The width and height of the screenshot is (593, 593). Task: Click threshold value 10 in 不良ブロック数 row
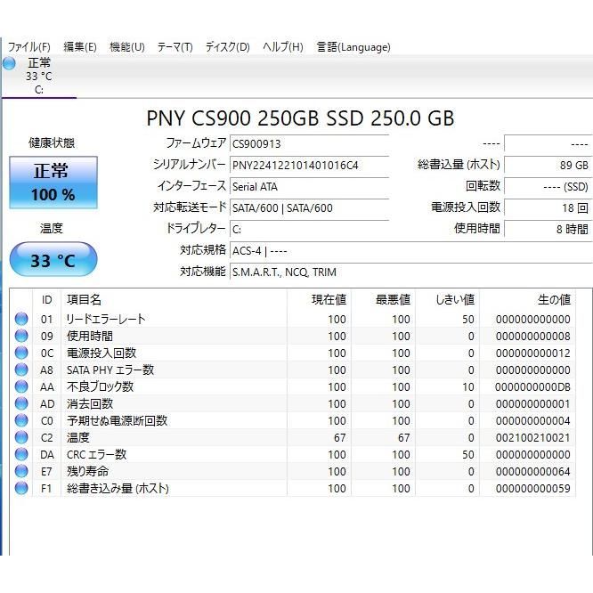pyautogui.click(x=467, y=387)
